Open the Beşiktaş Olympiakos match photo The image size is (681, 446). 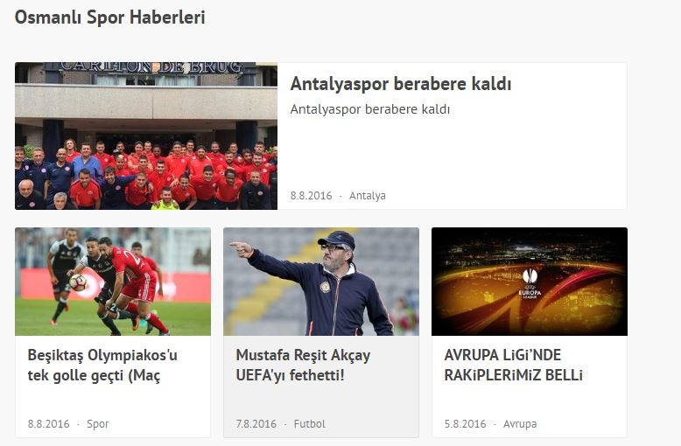[x=113, y=281]
